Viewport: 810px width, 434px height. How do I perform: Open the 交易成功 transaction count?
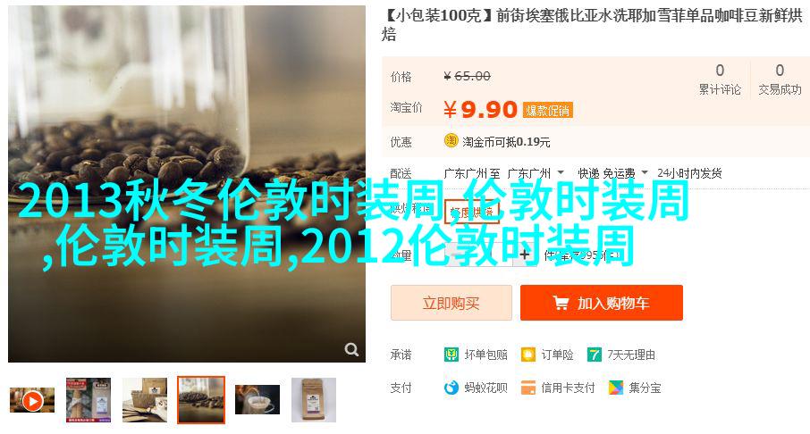pyautogui.click(x=780, y=79)
